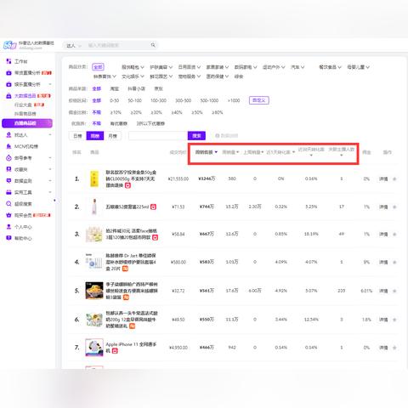Viewport: 408px width, 408px height.
Task: Click the purple 搜索 button
Action: (196, 136)
